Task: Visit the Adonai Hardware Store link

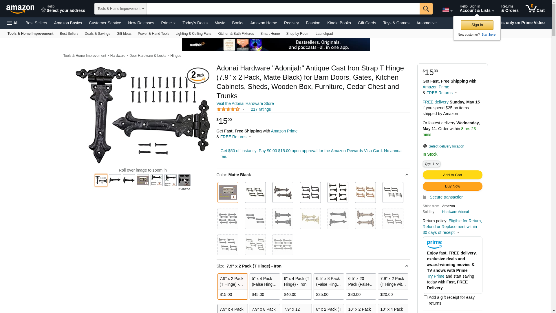Action: click(245, 103)
